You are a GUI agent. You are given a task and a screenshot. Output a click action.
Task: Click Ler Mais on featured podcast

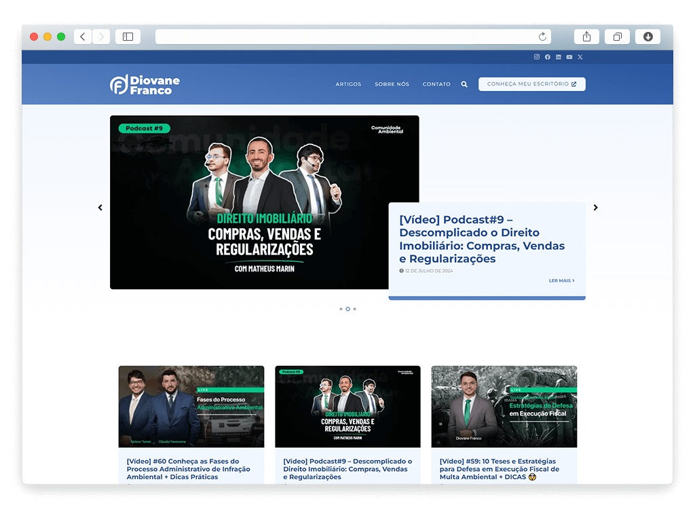click(x=561, y=280)
